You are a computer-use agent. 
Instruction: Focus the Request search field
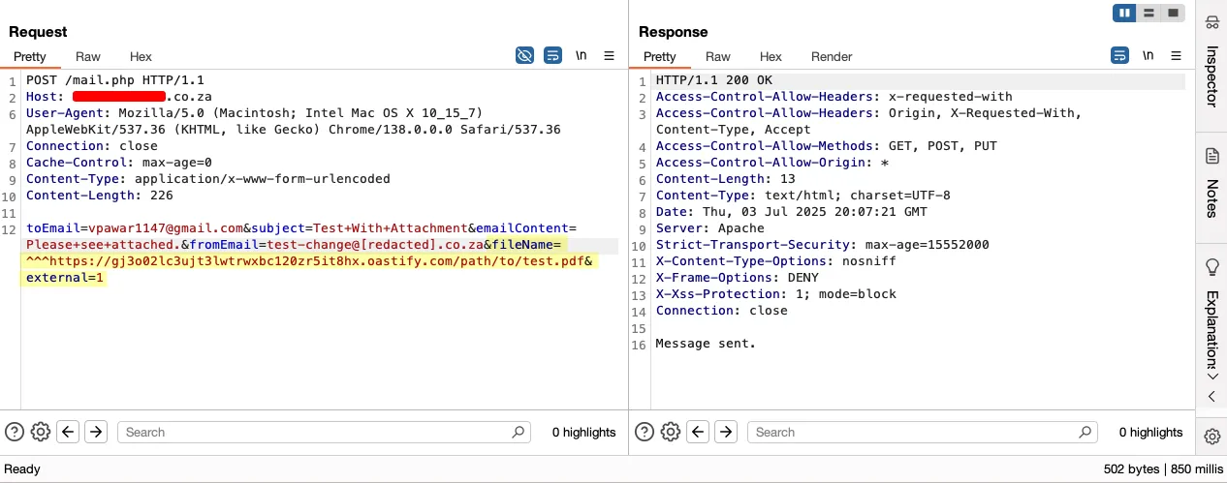pyautogui.click(x=324, y=432)
